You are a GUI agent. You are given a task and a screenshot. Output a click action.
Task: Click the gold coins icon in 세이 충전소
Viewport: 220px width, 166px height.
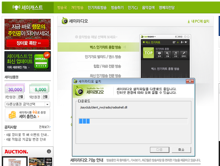point(12,115)
